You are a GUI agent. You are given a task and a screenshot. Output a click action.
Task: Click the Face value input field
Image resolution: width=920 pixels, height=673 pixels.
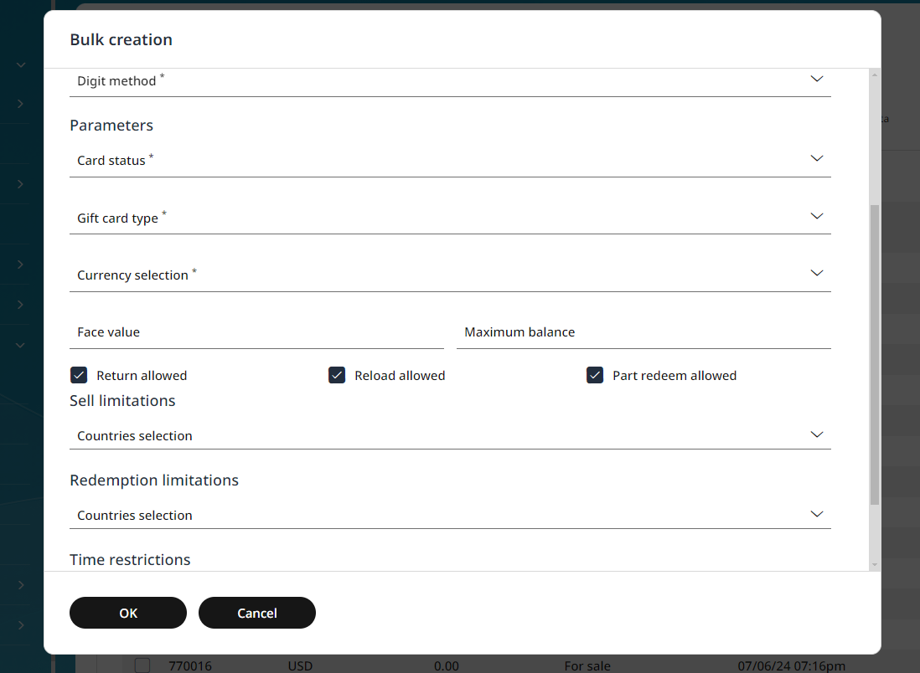[256, 332]
